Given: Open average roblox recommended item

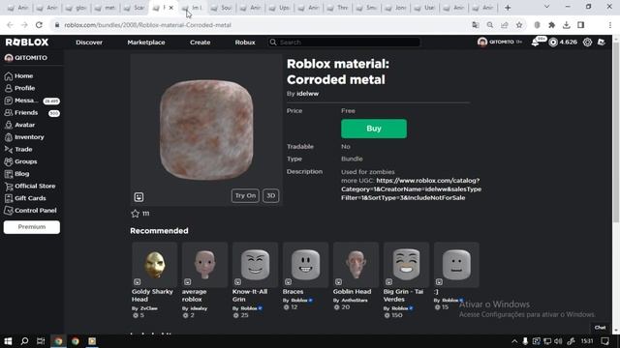Looking at the screenshot, I should (x=204, y=280).
